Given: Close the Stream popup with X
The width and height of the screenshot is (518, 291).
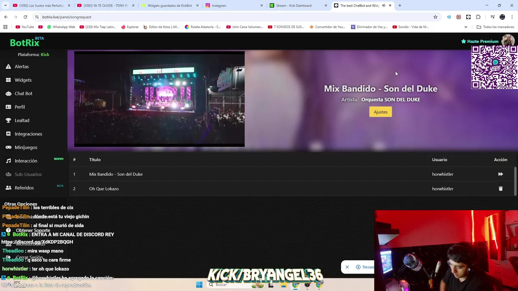Looking at the screenshot, I should (347, 267).
